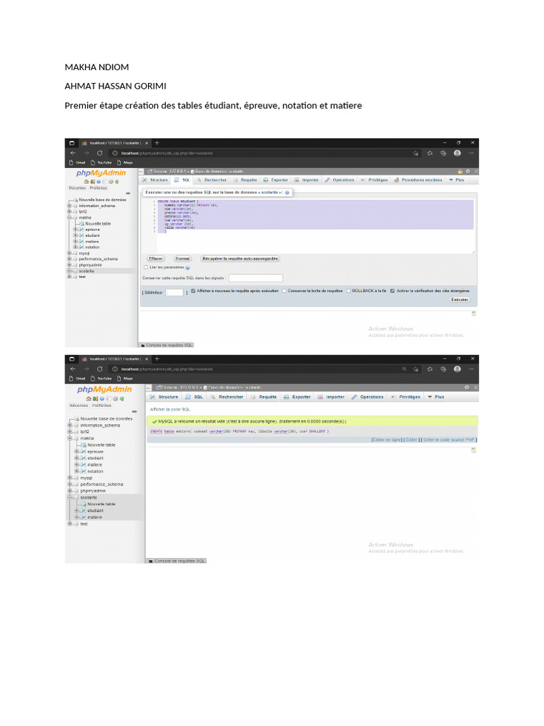Click the Récentes tab in the upper sidebar
This screenshot has height=726, width=544.
click(x=77, y=188)
